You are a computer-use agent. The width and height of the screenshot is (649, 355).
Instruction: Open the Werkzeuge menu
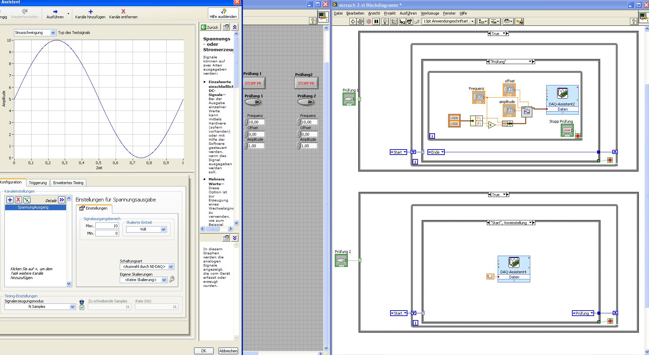tap(430, 13)
